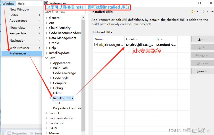Open the Show View submenu
Viewport: 214px width, 135px height.
tap(22, 28)
